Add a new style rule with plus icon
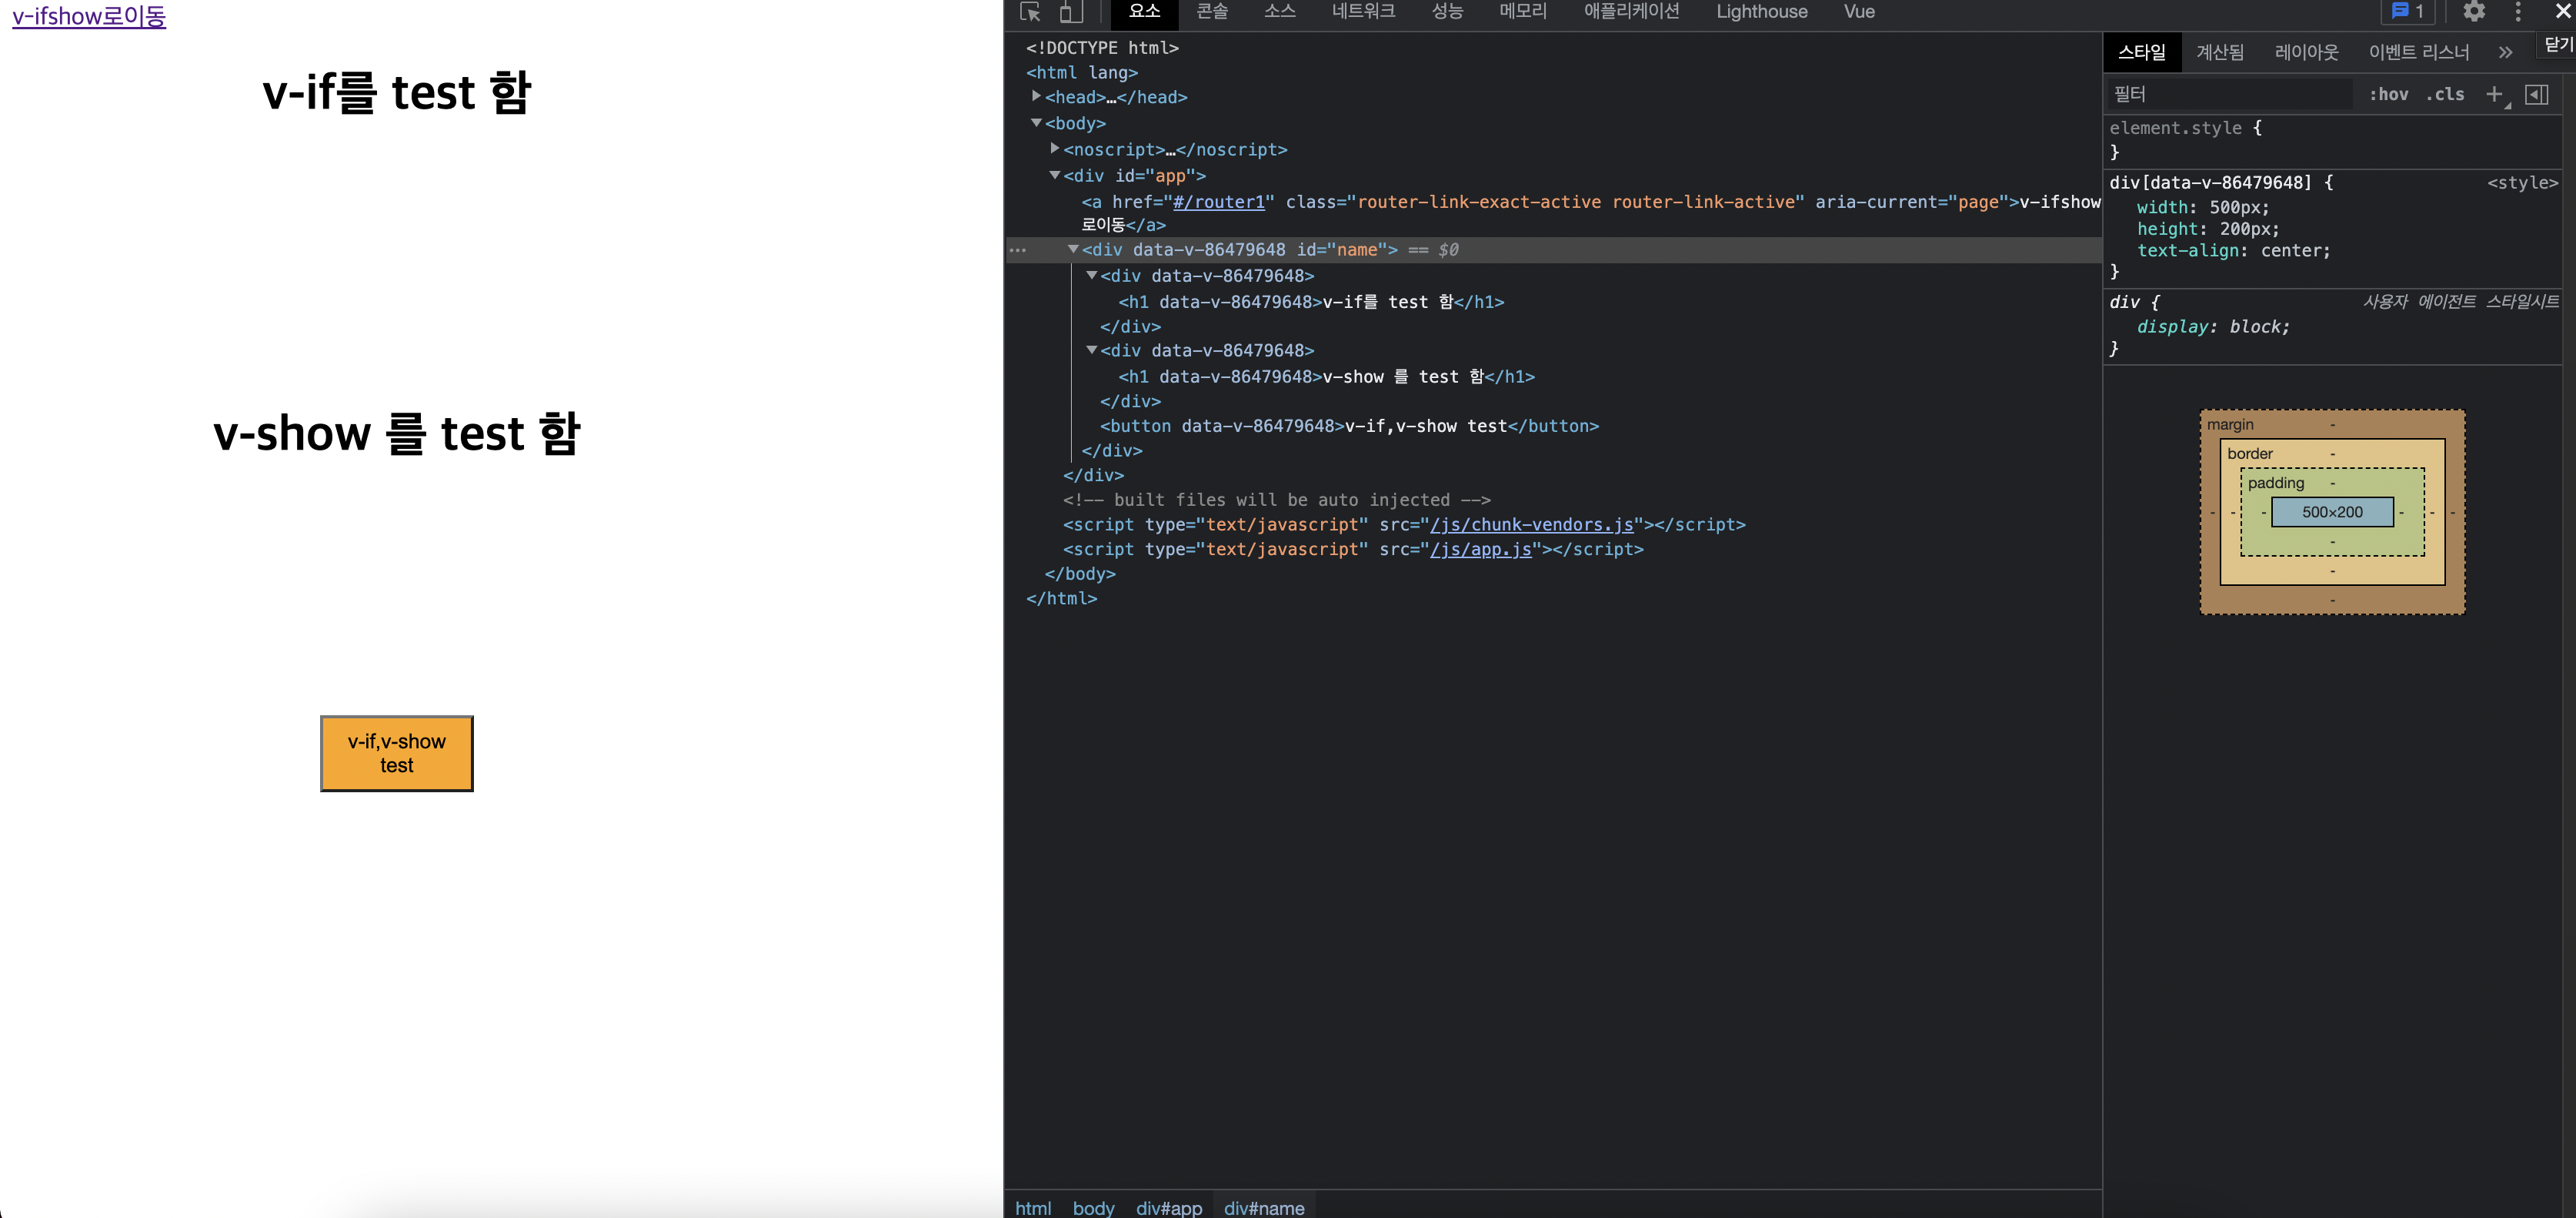Screen dimensions: 2576x1218 (2494, 94)
